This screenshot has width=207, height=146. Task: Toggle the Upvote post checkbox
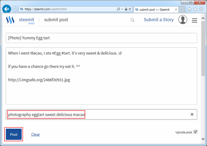(x=195, y=132)
